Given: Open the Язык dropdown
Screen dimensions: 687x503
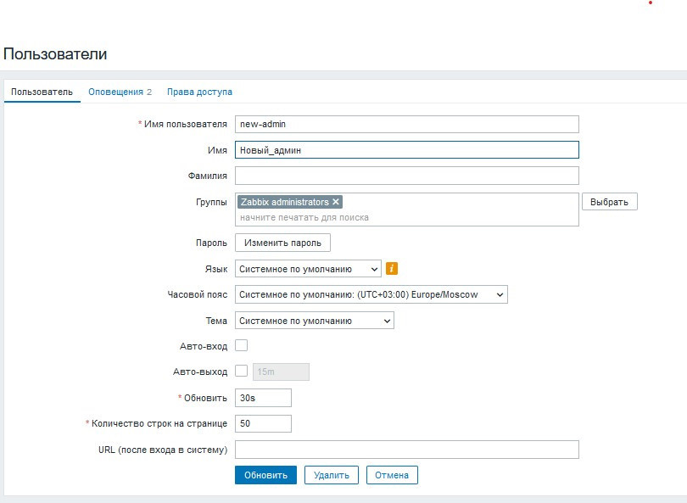Looking at the screenshot, I should 308,269.
